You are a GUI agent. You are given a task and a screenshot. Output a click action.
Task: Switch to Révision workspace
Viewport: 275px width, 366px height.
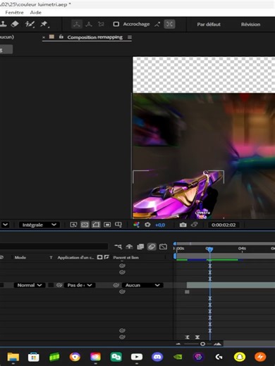tap(250, 25)
